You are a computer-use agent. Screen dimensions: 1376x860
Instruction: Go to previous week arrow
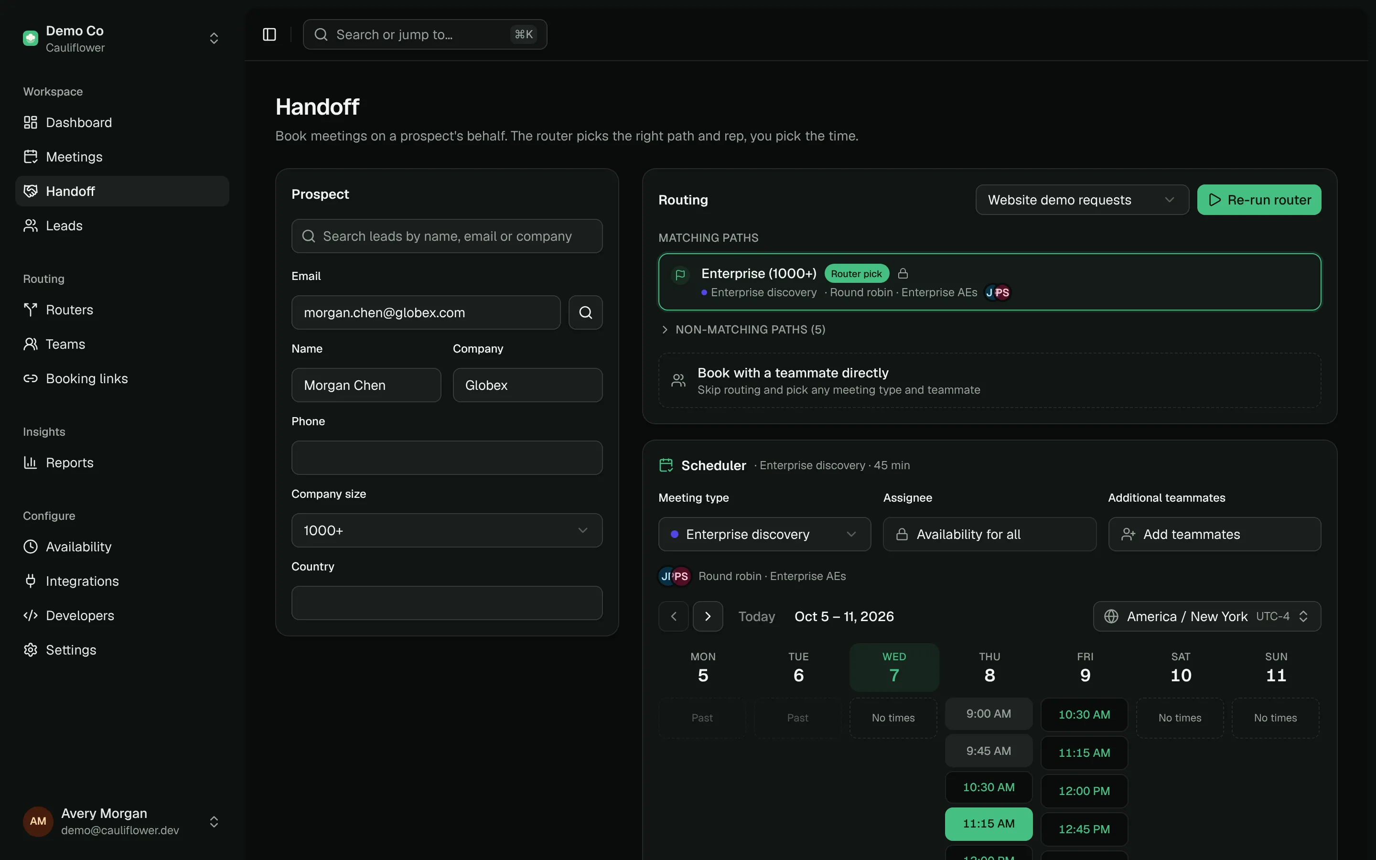click(x=674, y=616)
